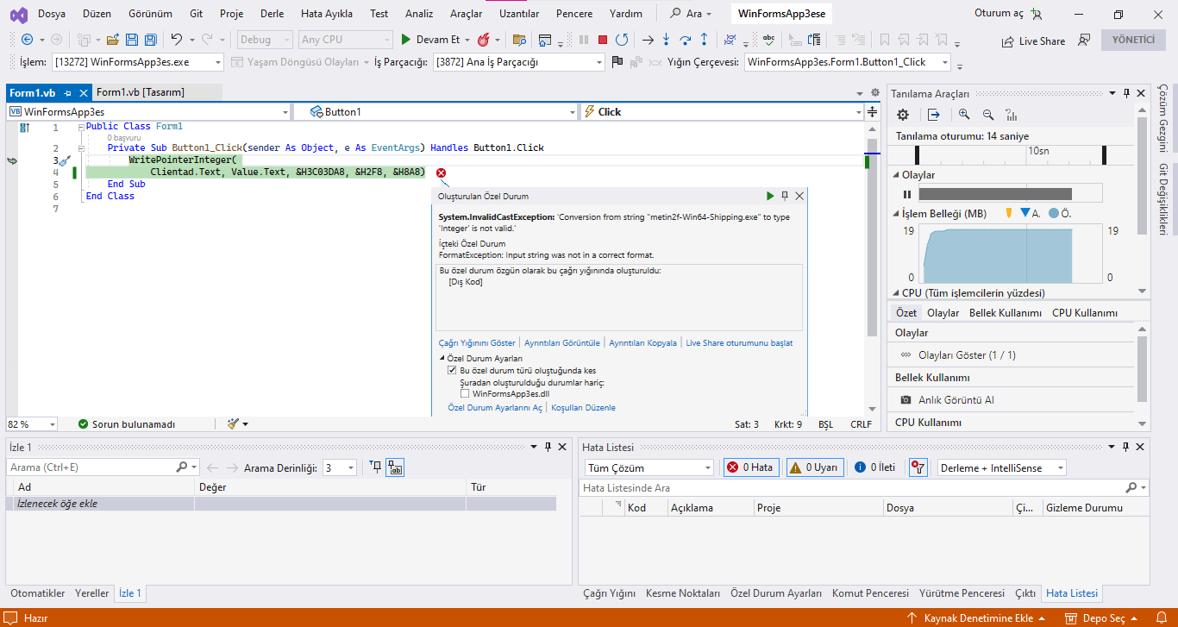The height and width of the screenshot is (627, 1178).
Task: Click the Save All double-disk icon
Action: pos(151,40)
